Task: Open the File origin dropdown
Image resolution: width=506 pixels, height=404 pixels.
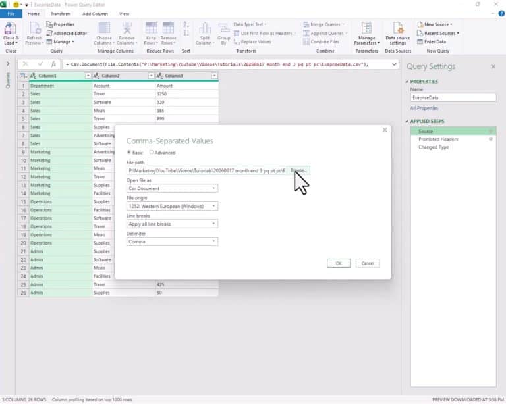Action: (172, 206)
